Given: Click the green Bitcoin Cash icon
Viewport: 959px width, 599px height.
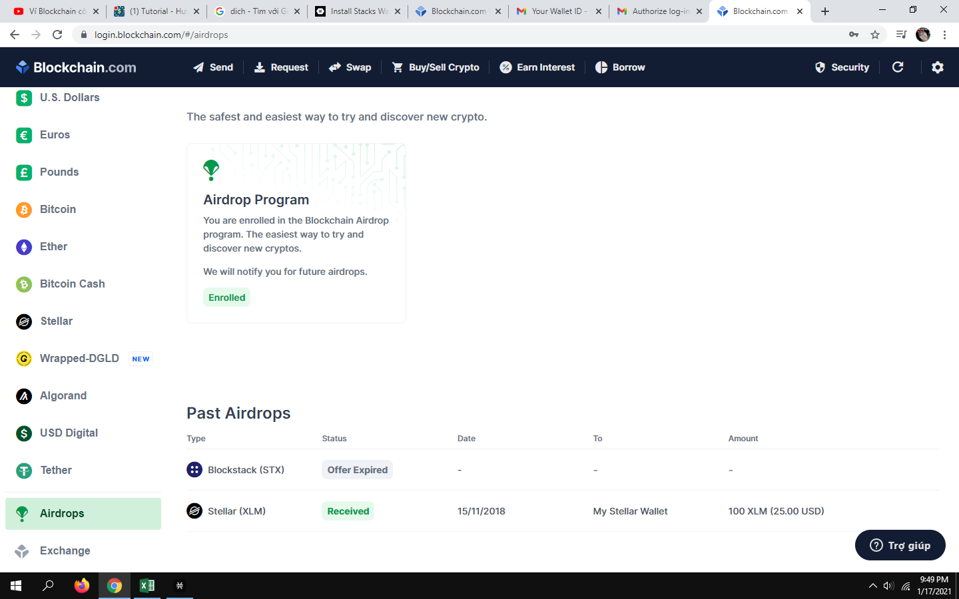Looking at the screenshot, I should (x=24, y=284).
